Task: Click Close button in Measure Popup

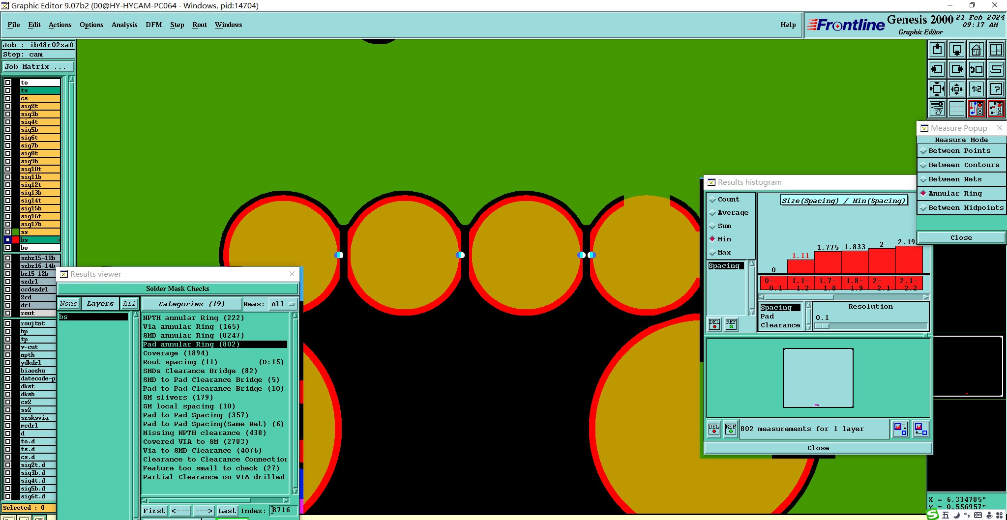Action: click(x=961, y=238)
